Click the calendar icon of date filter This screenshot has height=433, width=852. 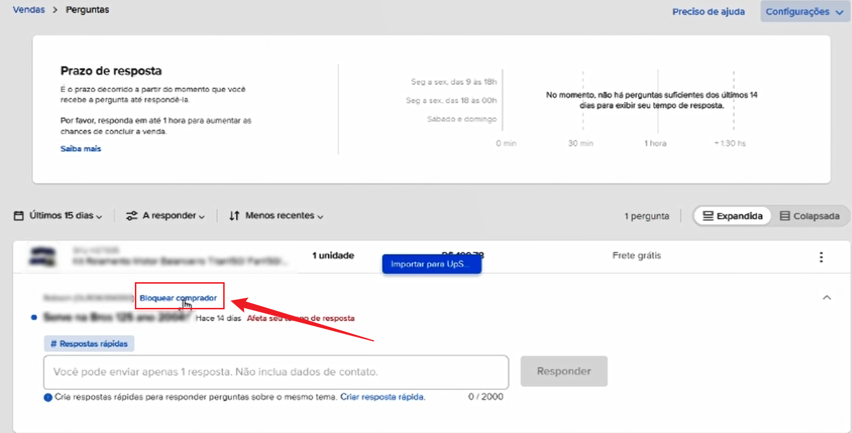18,216
